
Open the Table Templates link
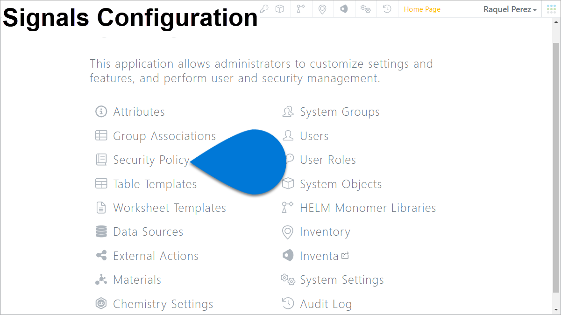[x=155, y=184]
